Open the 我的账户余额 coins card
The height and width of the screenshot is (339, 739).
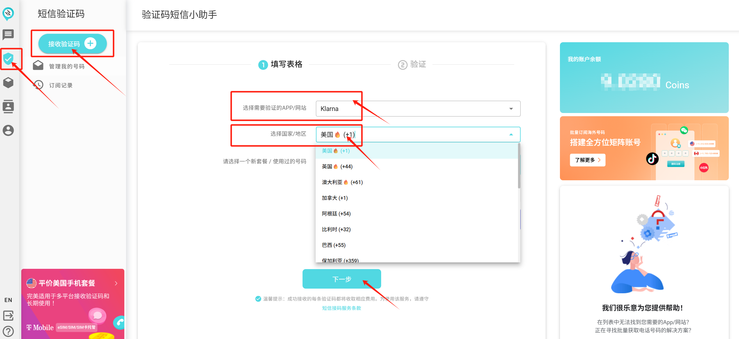[644, 77]
